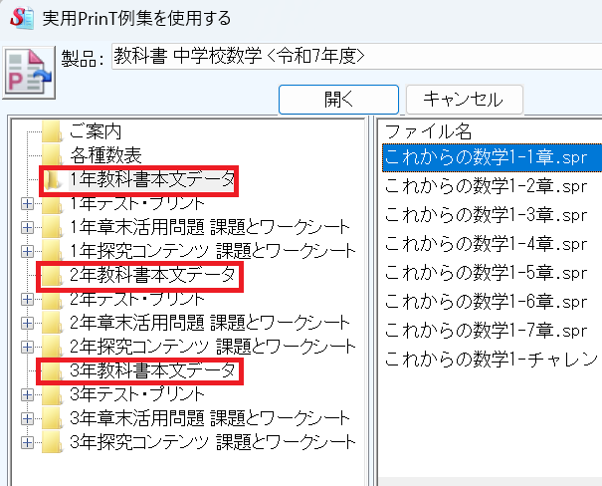Viewport: 602px width, 486px height.
Task: Click the 開く button
Action: pos(338,100)
